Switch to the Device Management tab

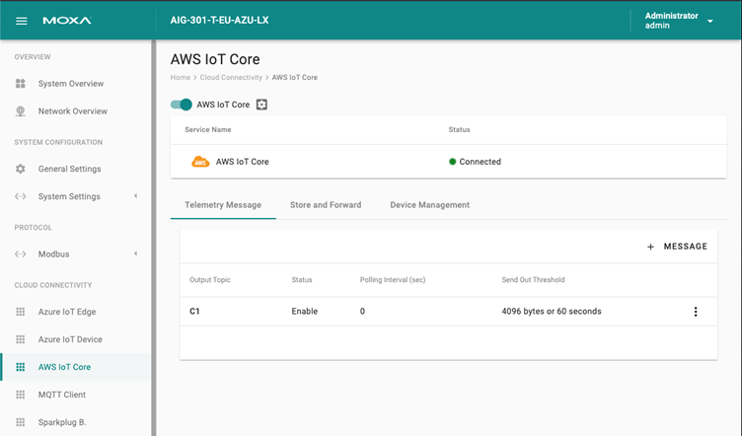pyautogui.click(x=429, y=205)
